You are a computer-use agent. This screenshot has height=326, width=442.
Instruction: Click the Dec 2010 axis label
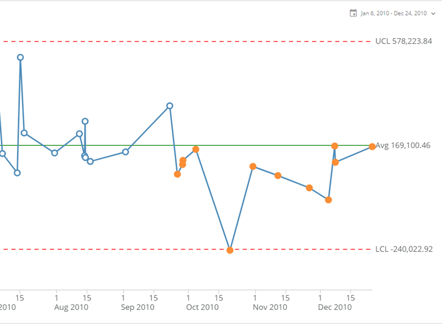[x=335, y=307]
